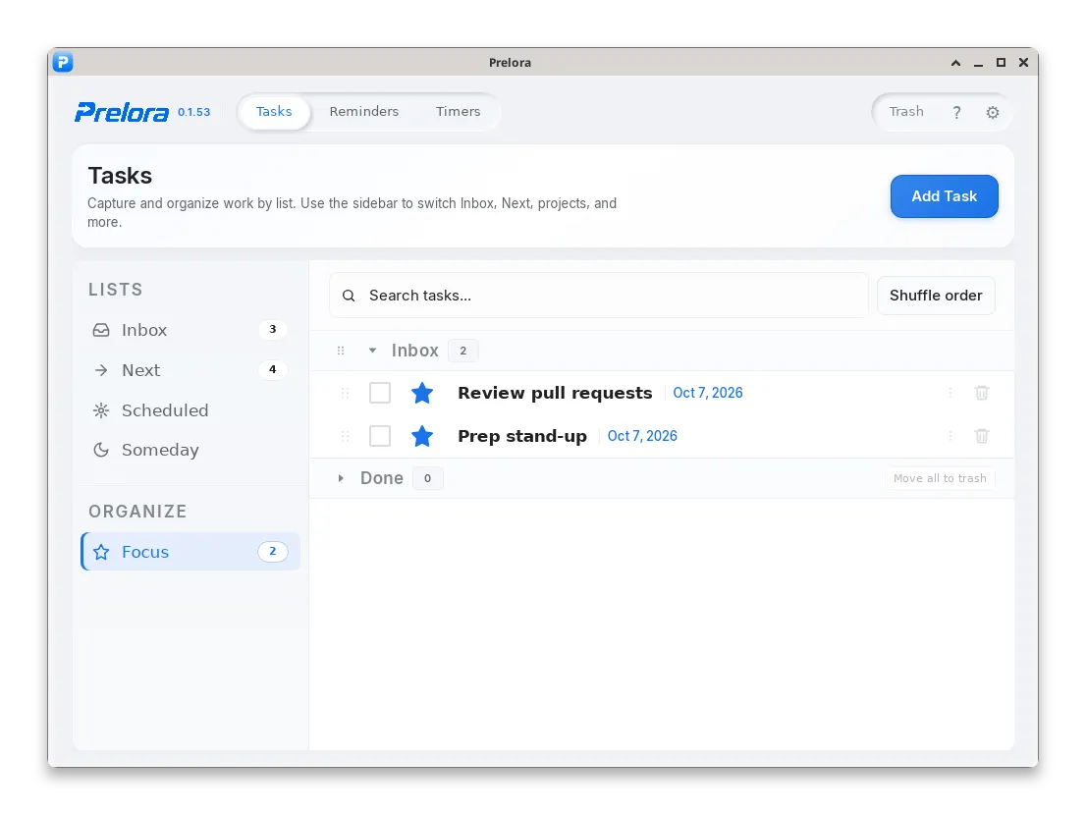Click the Done count badge 0
The width and height of the screenshot is (1086, 815).
click(427, 478)
